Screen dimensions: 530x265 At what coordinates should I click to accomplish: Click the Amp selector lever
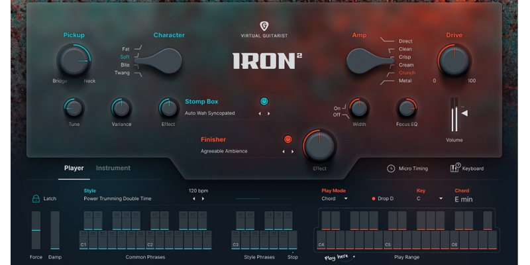tap(370, 61)
